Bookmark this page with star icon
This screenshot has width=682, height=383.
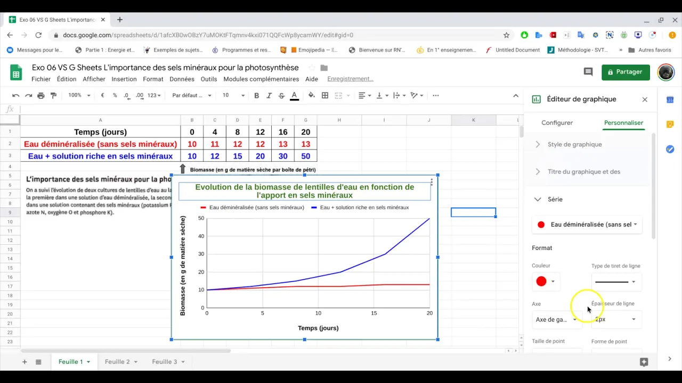(x=506, y=35)
